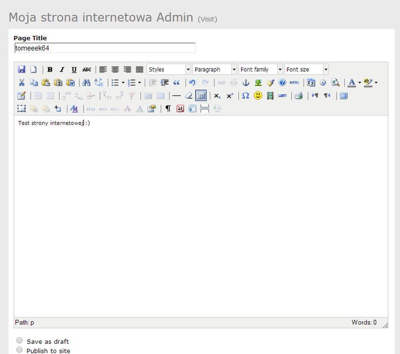Click the Undo arrow

pos(193,82)
